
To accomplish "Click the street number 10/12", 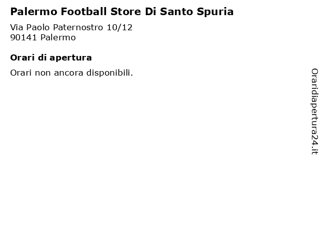I will (x=120, y=27).
